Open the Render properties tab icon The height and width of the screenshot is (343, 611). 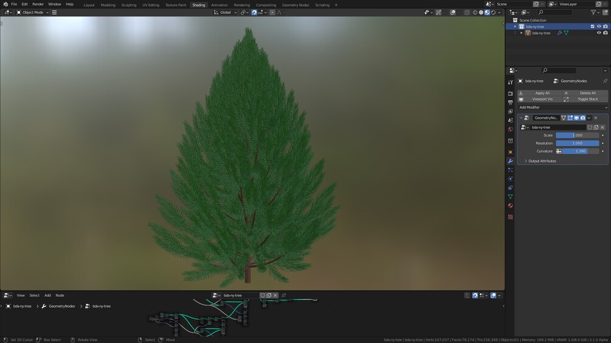(x=511, y=93)
